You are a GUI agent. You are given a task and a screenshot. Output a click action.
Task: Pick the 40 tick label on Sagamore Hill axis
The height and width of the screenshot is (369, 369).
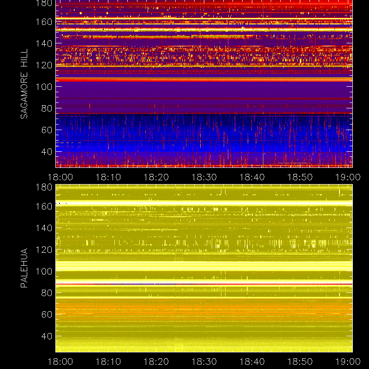[x=47, y=152]
